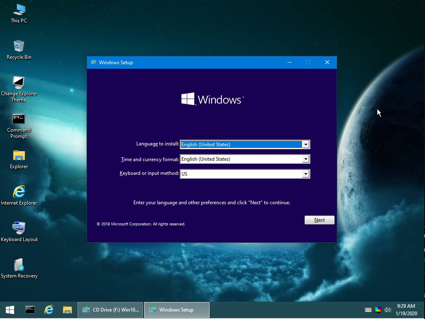Select the System Recovery desktop icon
The image size is (425, 319).
[x=19, y=268]
